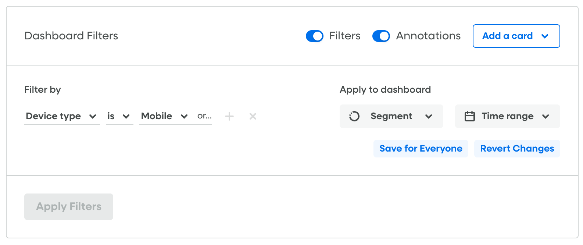Click the Apply Filters button
The image size is (583, 245).
[68, 206]
